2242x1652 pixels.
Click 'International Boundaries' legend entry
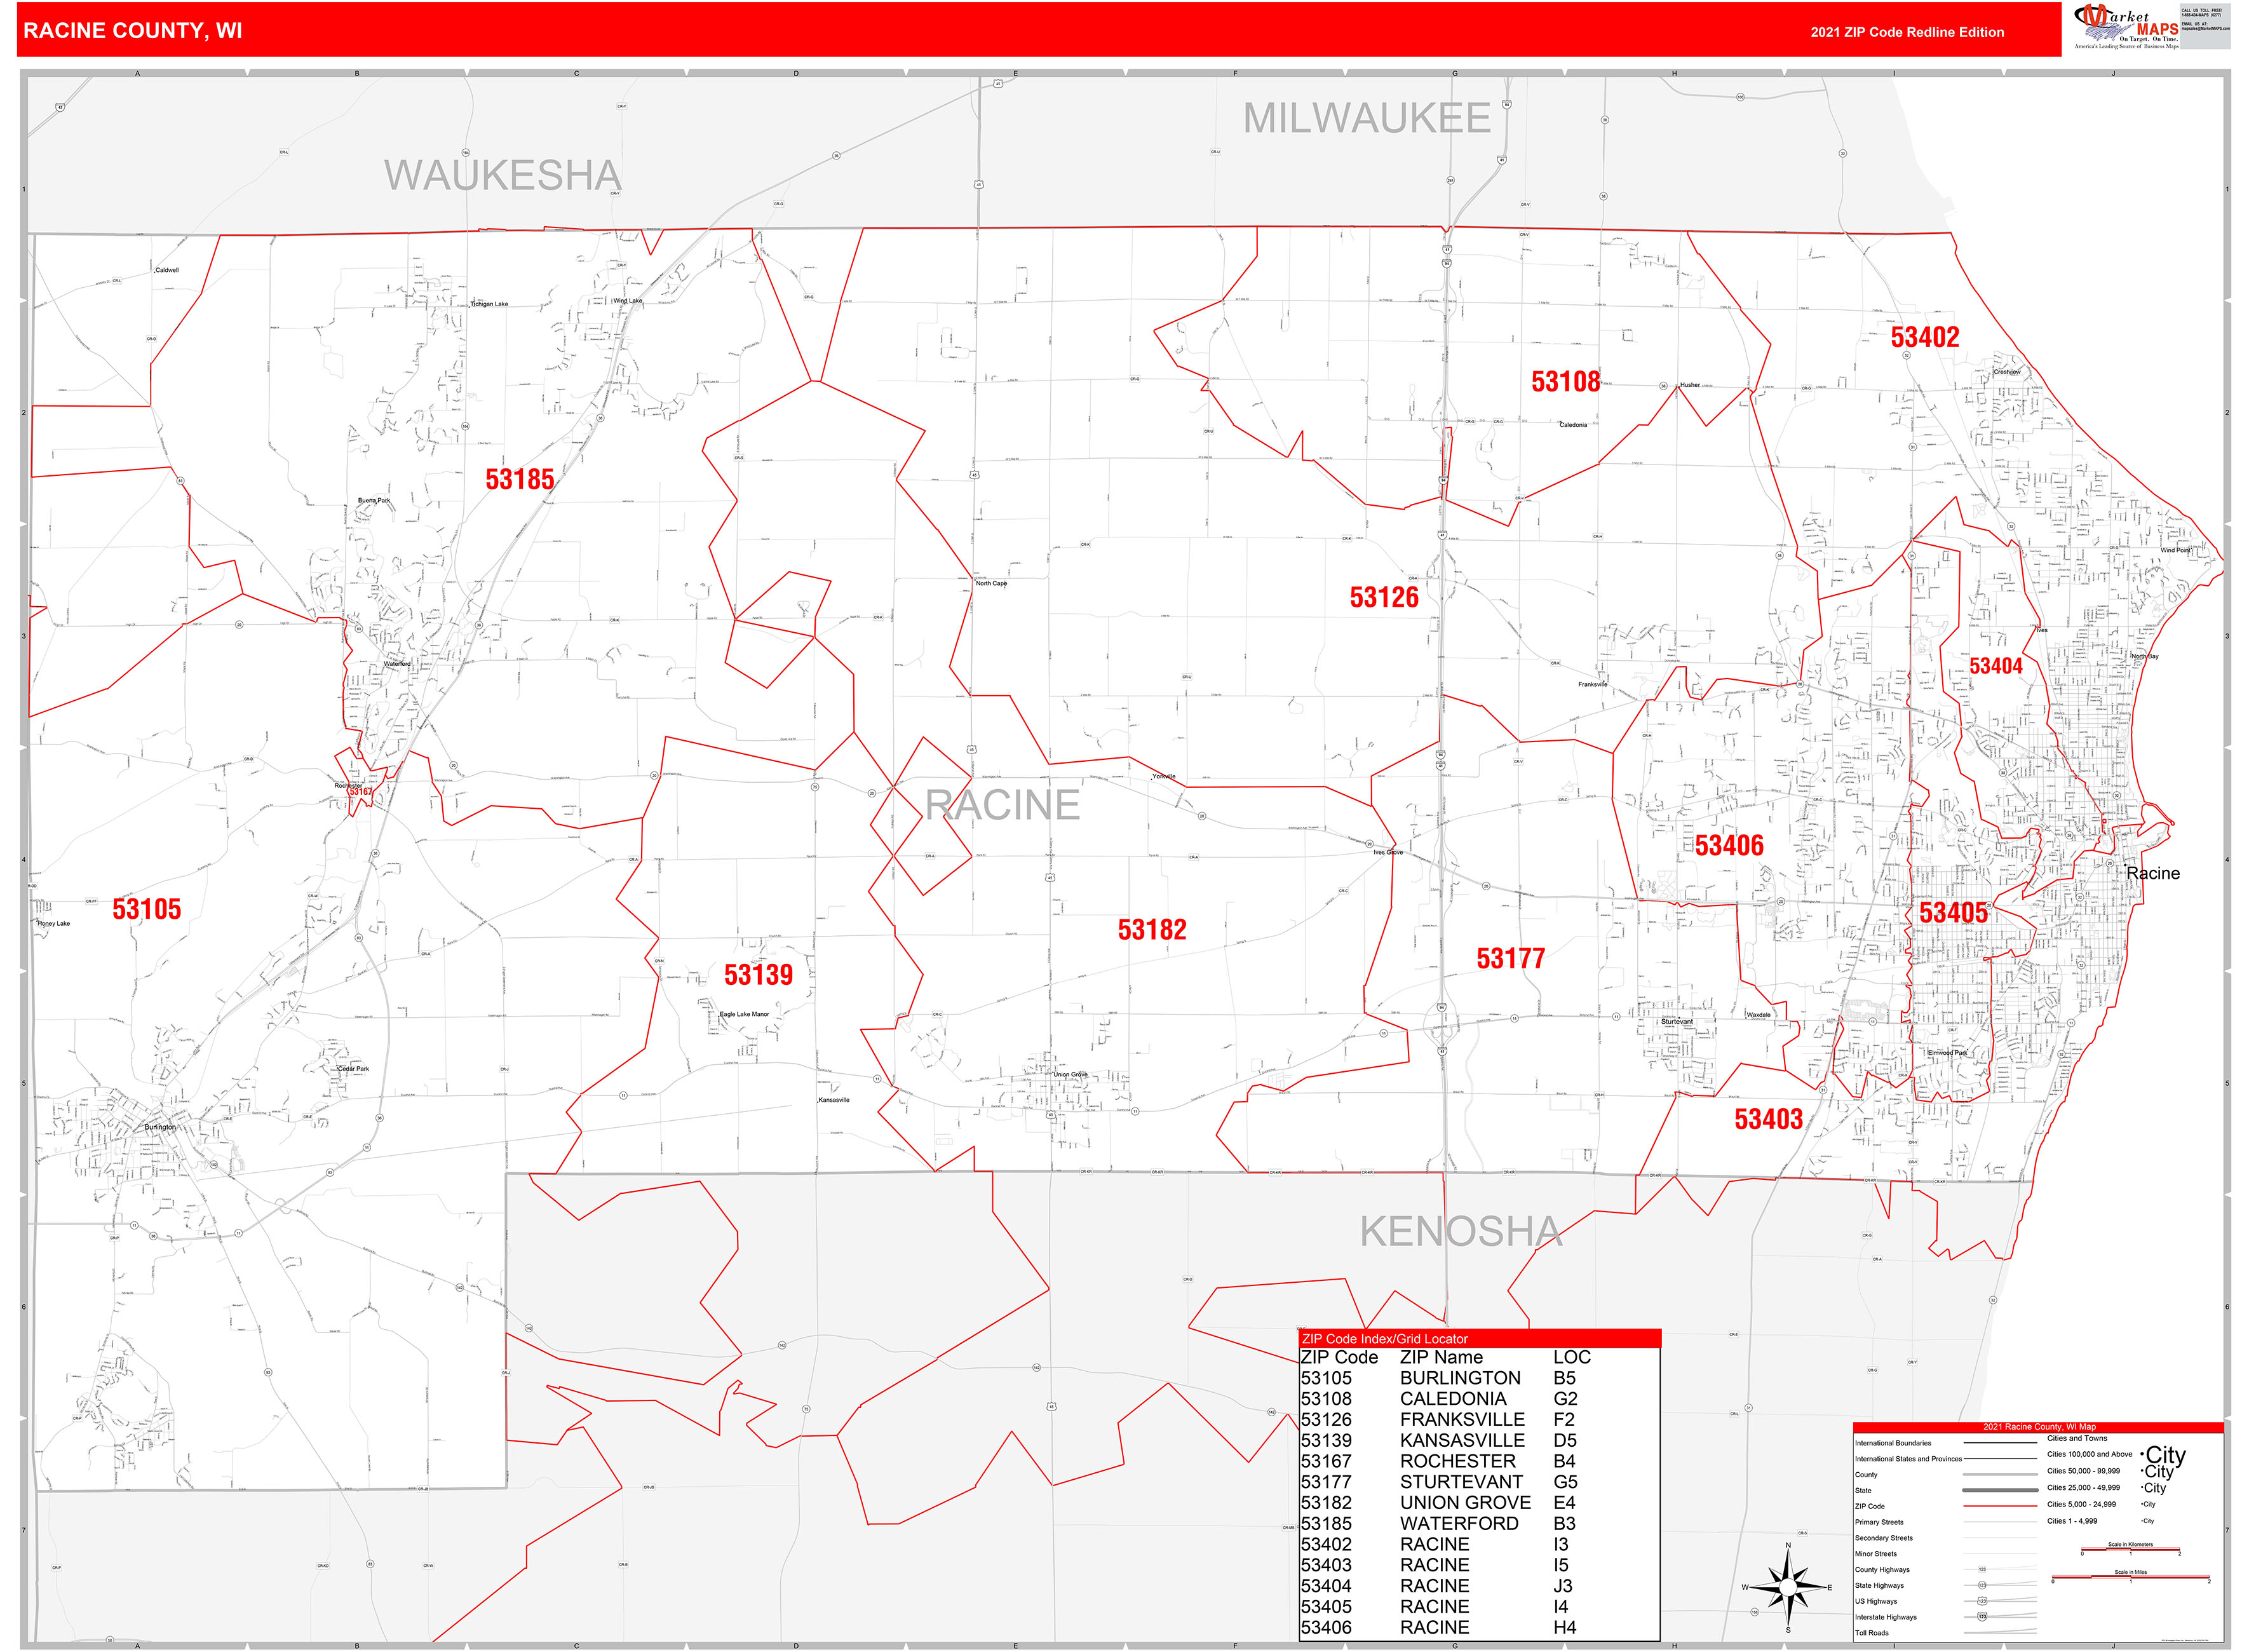point(1893,1443)
